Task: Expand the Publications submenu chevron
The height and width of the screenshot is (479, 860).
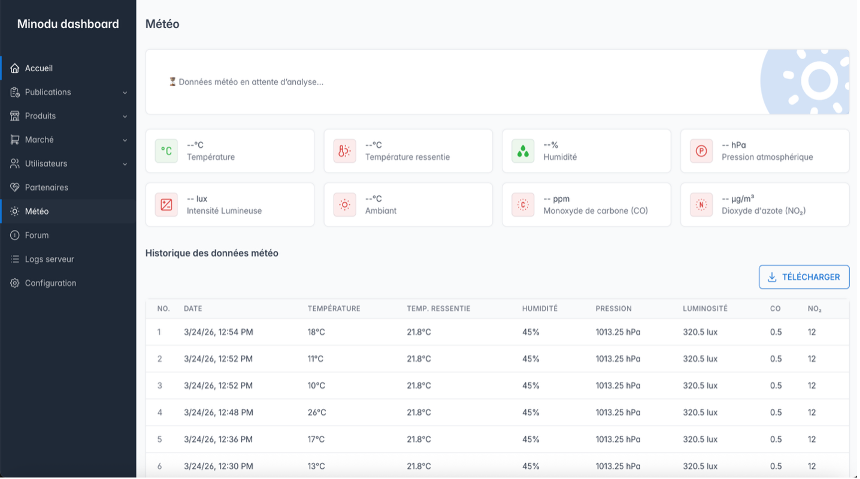Action: point(125,93)
